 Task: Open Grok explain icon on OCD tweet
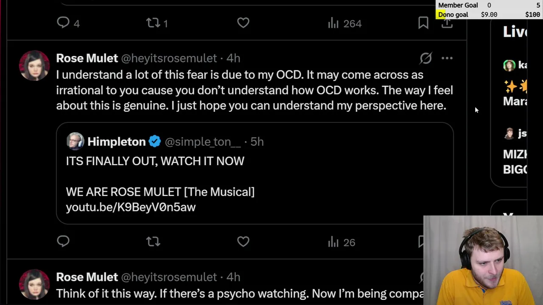[425, 58]
